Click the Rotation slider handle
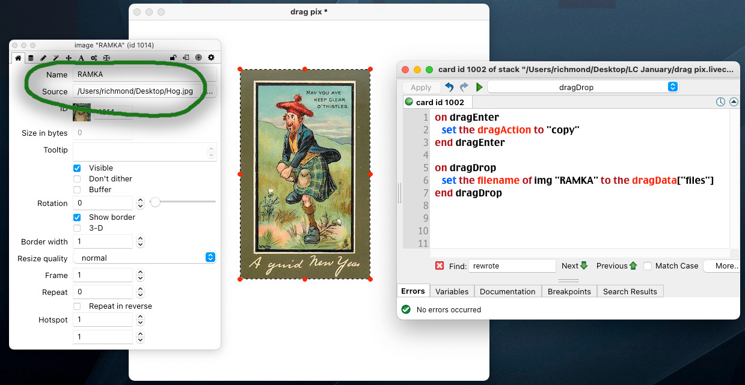The width and height of the screenshot is (745, 385). tap(155, 202)
